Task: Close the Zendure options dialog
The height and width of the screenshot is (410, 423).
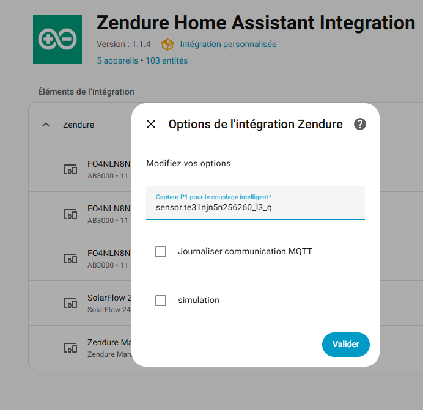Action: [151, 125]
